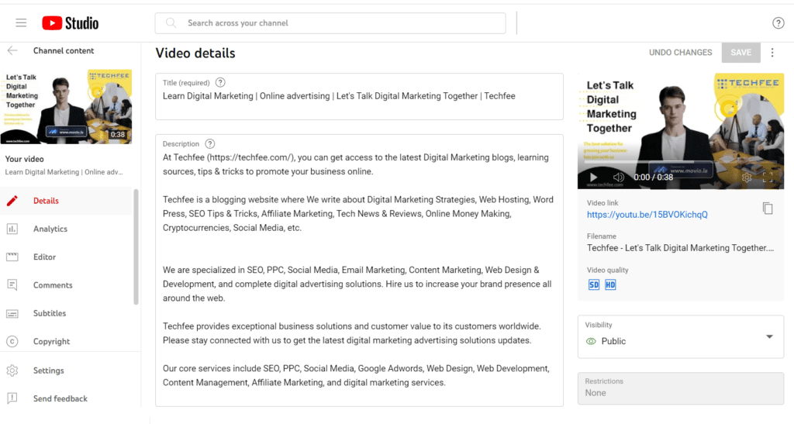Open Settings from the sidebar
The height and width of the screenshot is (424, 794).
66,371
